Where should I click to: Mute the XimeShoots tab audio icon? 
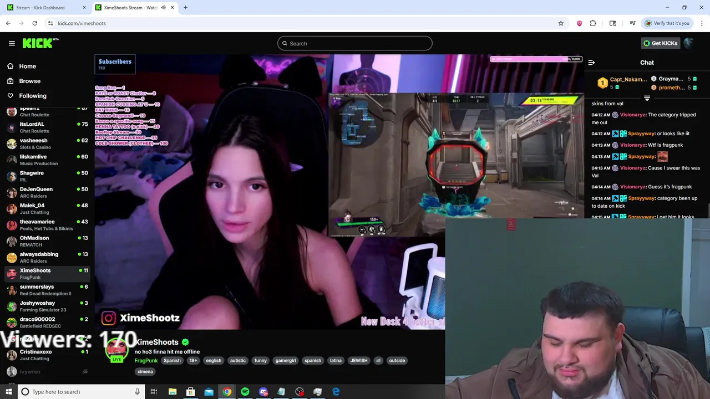point(163,8)
